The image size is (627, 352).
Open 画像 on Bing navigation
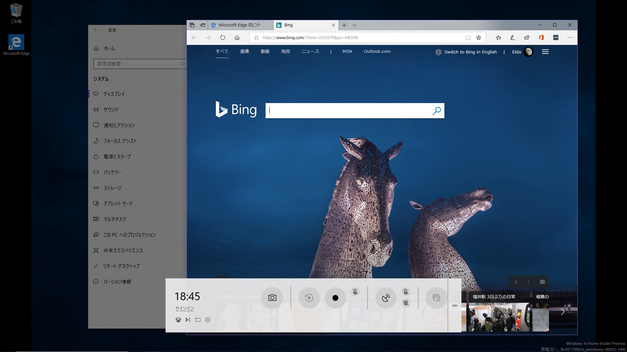pos(245,51)
